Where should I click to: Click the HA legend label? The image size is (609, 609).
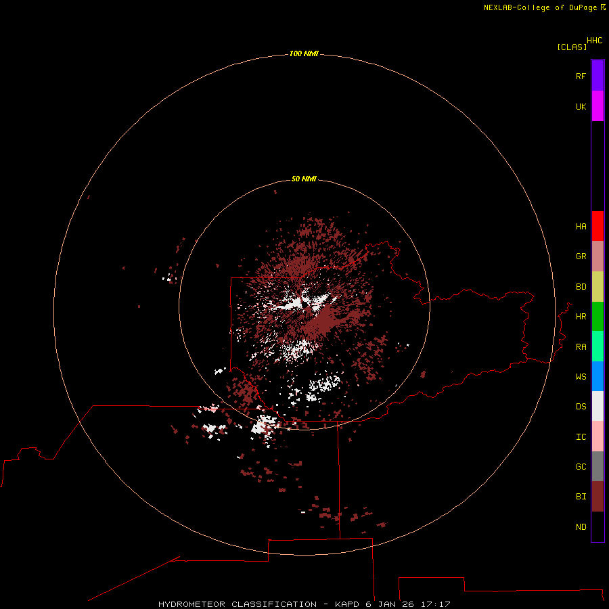(581, 227)
